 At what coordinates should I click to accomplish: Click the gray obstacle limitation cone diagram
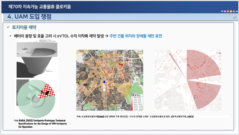coord(37,59)
